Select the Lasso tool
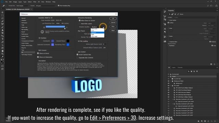Image resolution: width=219 pixels, height=123 pixels. click(2, 18)
